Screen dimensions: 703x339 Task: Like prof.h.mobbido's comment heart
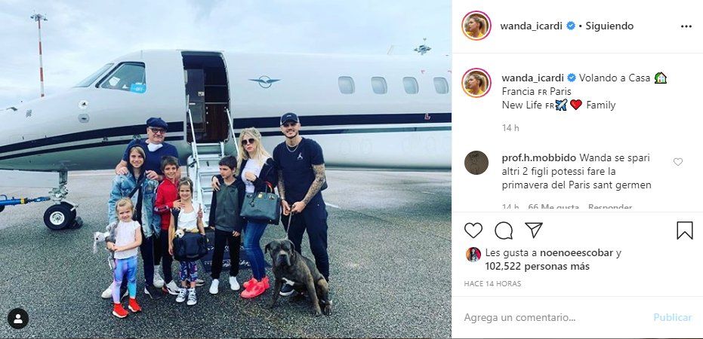pos(678,162)
